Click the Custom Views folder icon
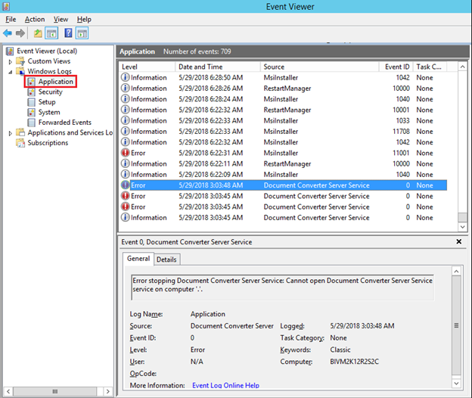472x398 pixels. point(20,61)
